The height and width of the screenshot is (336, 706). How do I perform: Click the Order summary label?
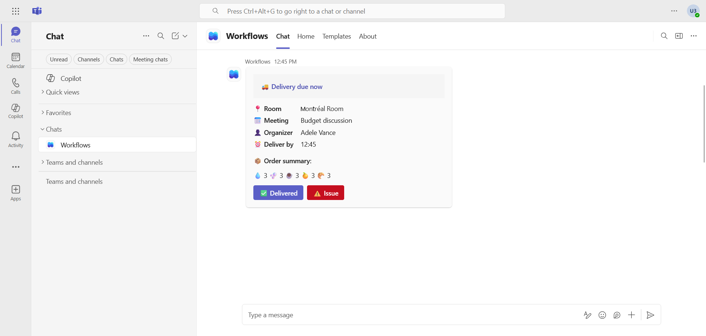[288, 161]
